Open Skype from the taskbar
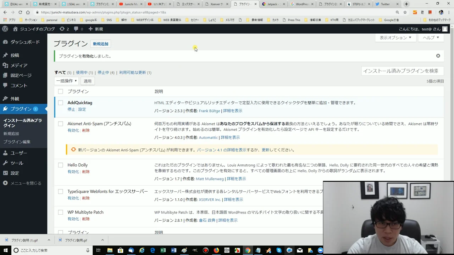 (x=279, y=250)
